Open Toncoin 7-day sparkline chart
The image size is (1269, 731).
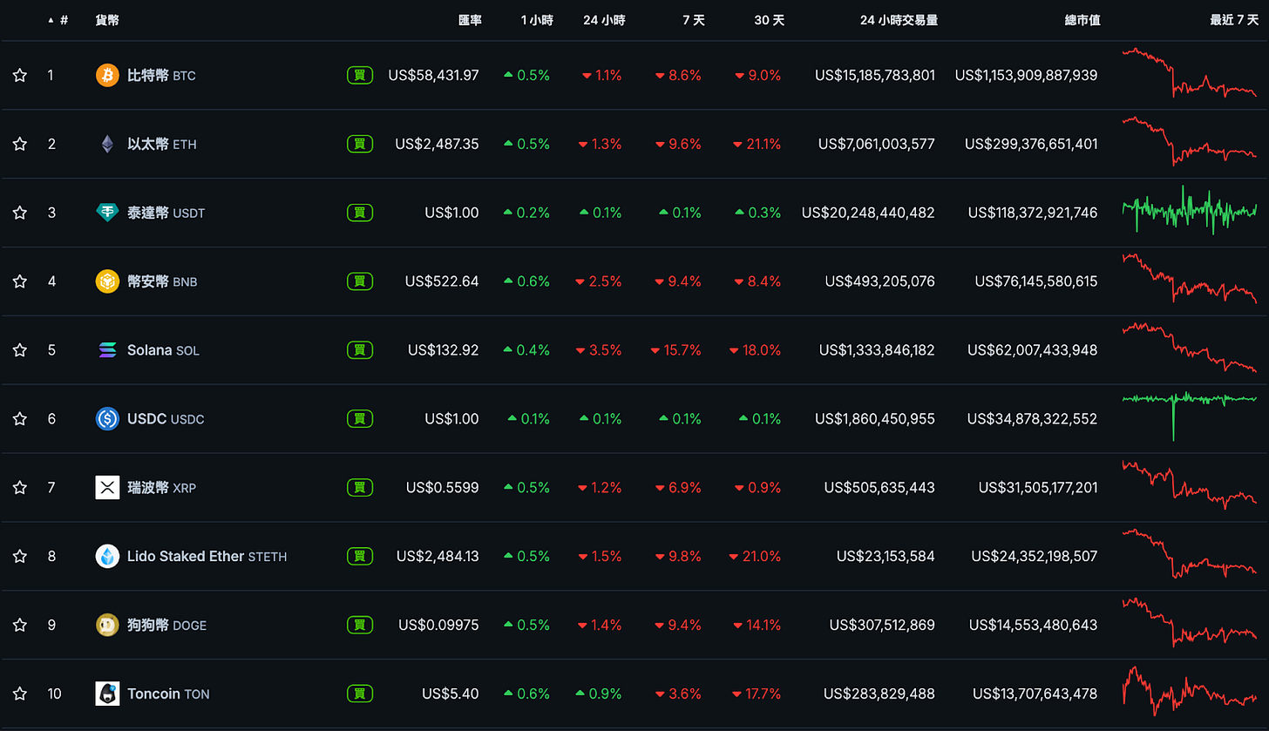(x=1190, y=692)
